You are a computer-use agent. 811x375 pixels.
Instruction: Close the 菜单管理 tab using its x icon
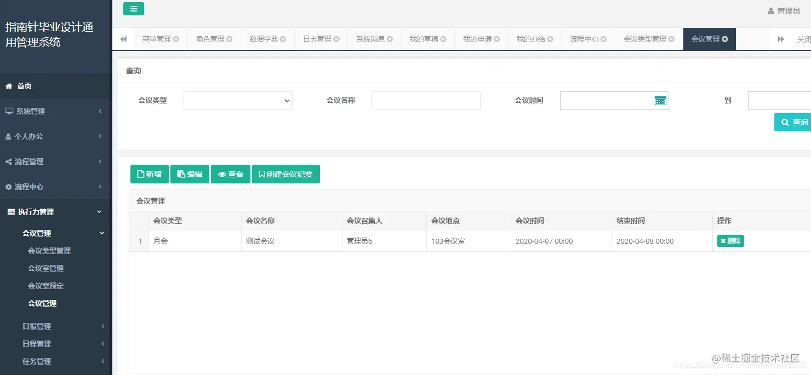176,39
